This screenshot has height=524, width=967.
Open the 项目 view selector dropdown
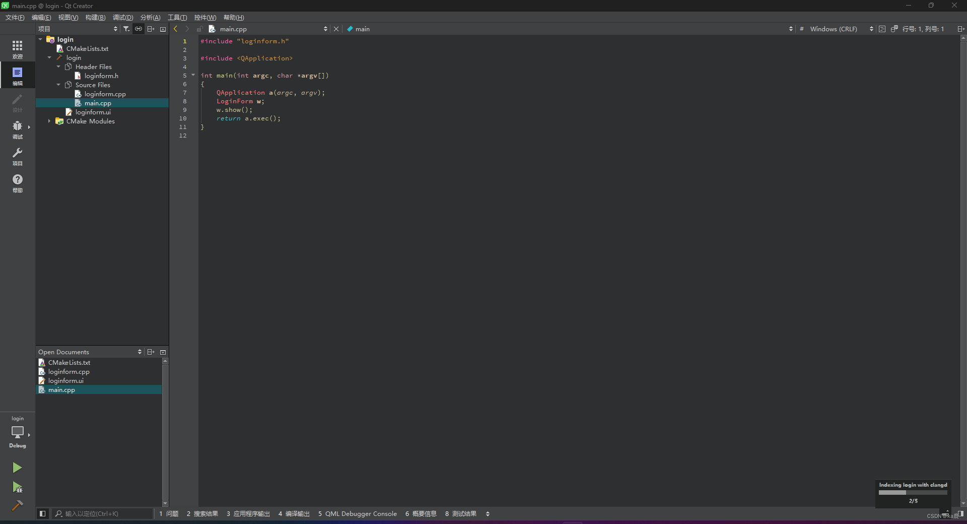pyautogui.click(x=78, y=29)
